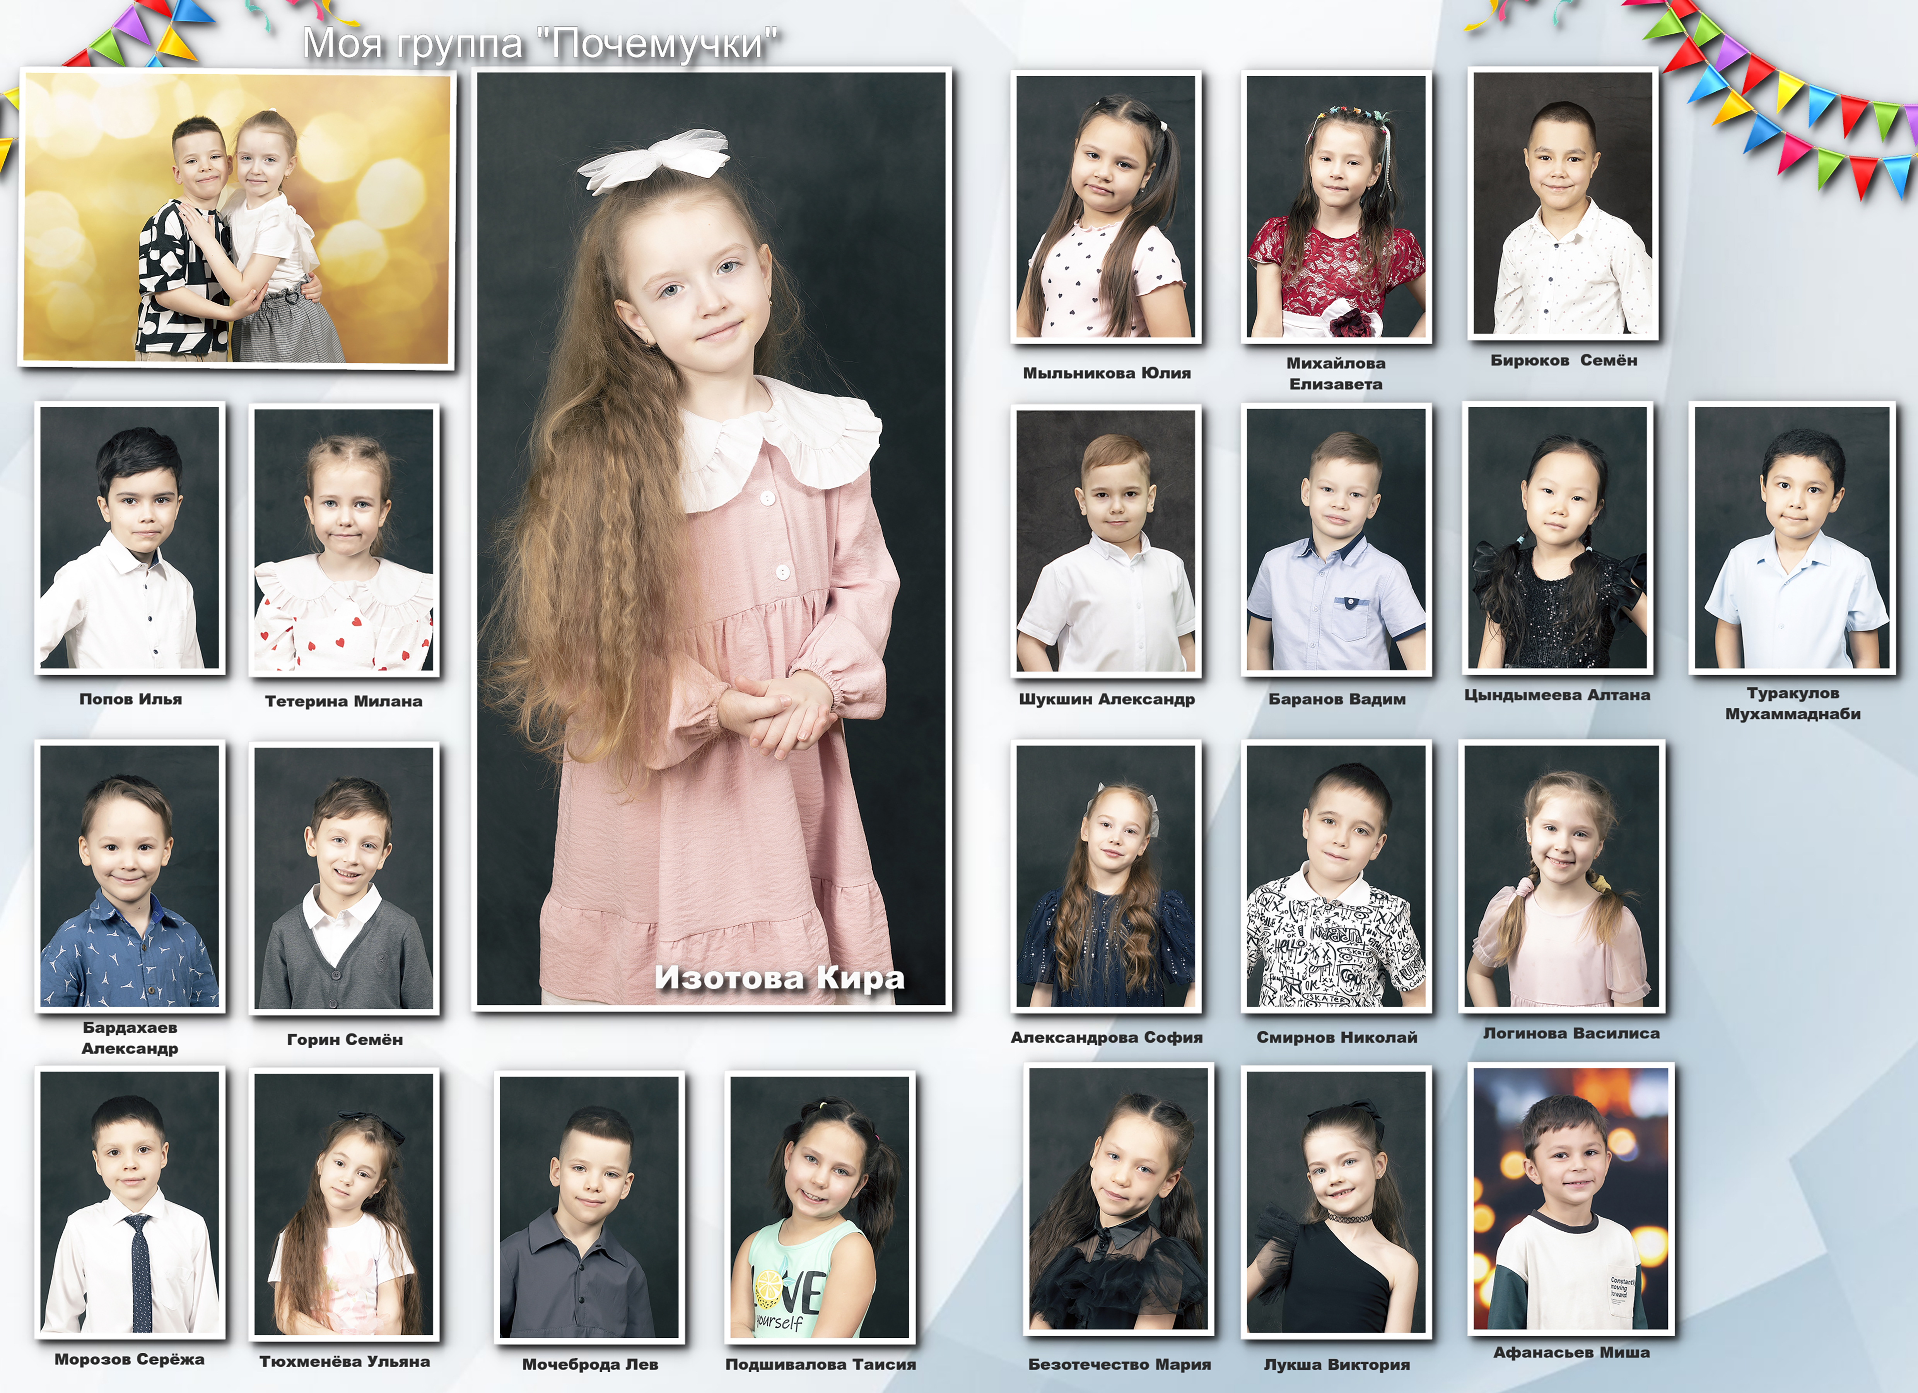The image size is (1918, 1393).
Task: Click the golden-background photo of two children
Action: coord(237,218)
